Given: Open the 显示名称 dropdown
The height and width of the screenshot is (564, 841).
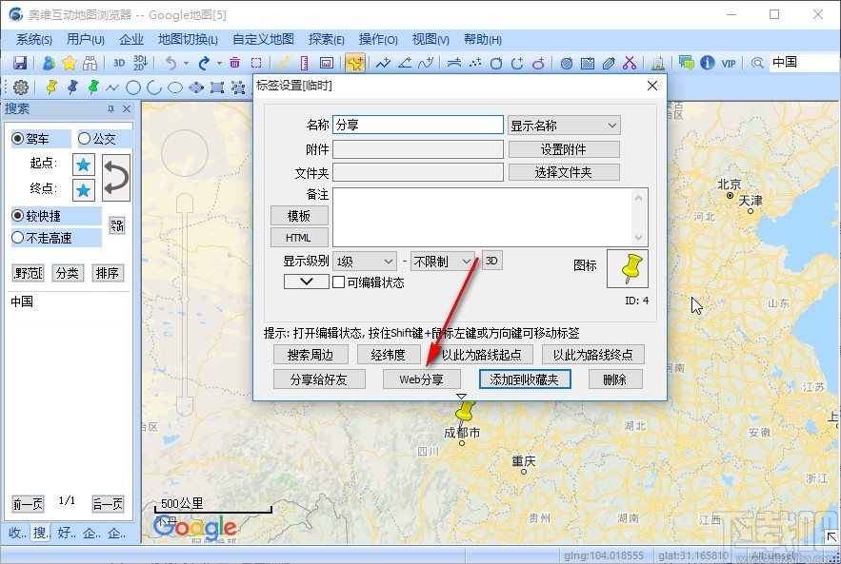Looking at the screenshot, I should [564, 126].
